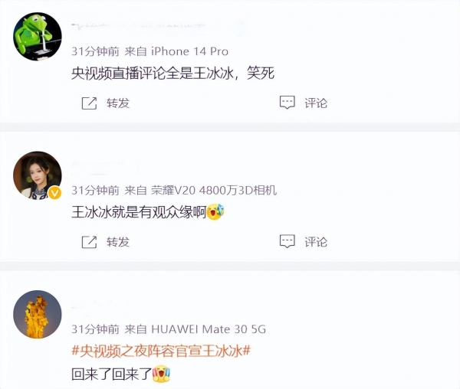The height and width of the screenshot is (389, 460).
Task: Open post text 央视频直播评论全是王冰冰，笑死
Action: pos(173,74)
